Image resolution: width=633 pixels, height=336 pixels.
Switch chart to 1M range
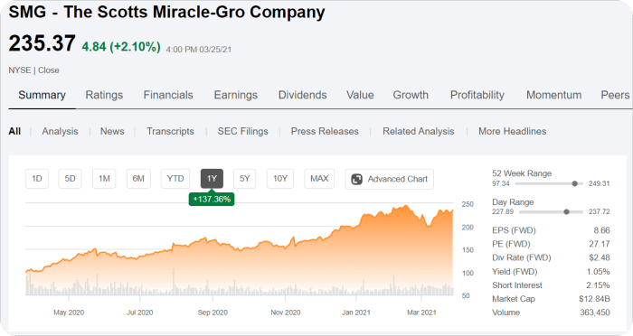click(104, 179)
